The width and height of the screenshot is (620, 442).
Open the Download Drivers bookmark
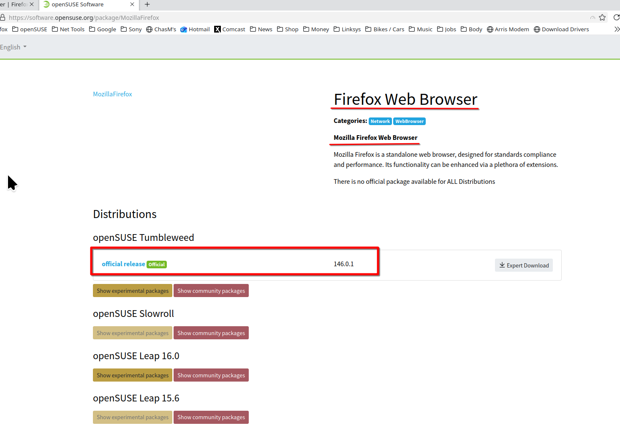coord(561,29)
